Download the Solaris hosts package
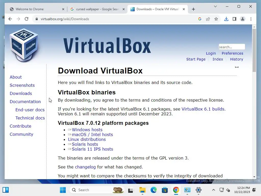This screenshot has height=196, width=261. pyautogui.click(x=85, y=144)
